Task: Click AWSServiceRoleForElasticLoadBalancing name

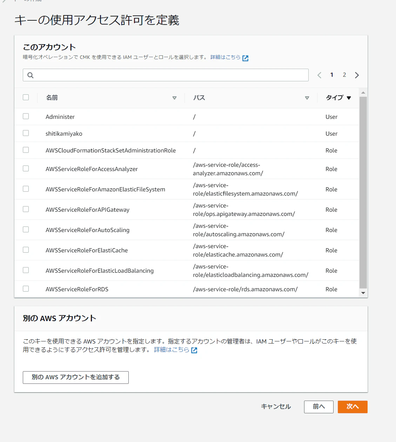Action: coord(100,271)
